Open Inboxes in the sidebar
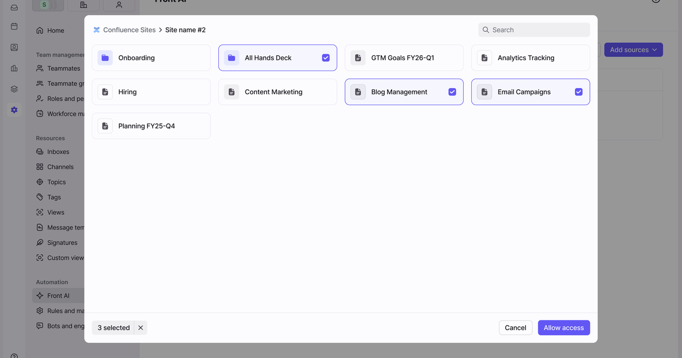The height and width of the screenshot is (358, 682). click(x=58, y=152)
